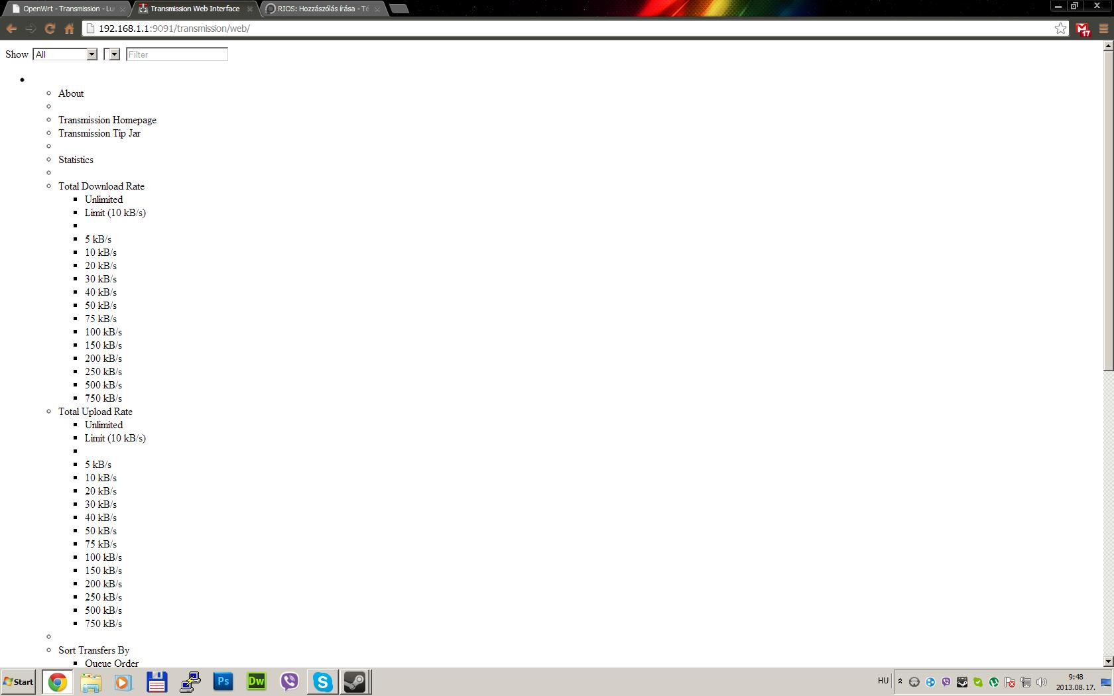
Task: Open Viber from the taskbar
Action: pos(290,681)
